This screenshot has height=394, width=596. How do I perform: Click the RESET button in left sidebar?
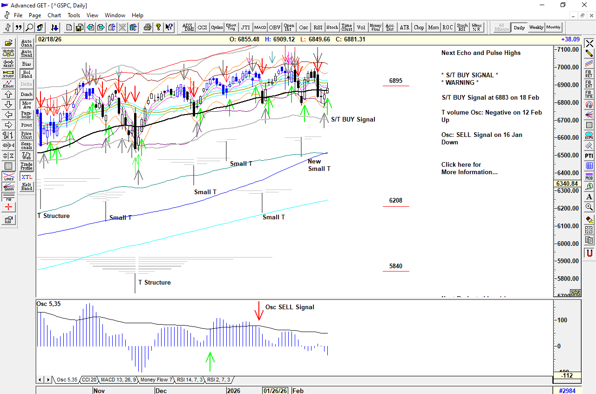(x=8, y=63)
